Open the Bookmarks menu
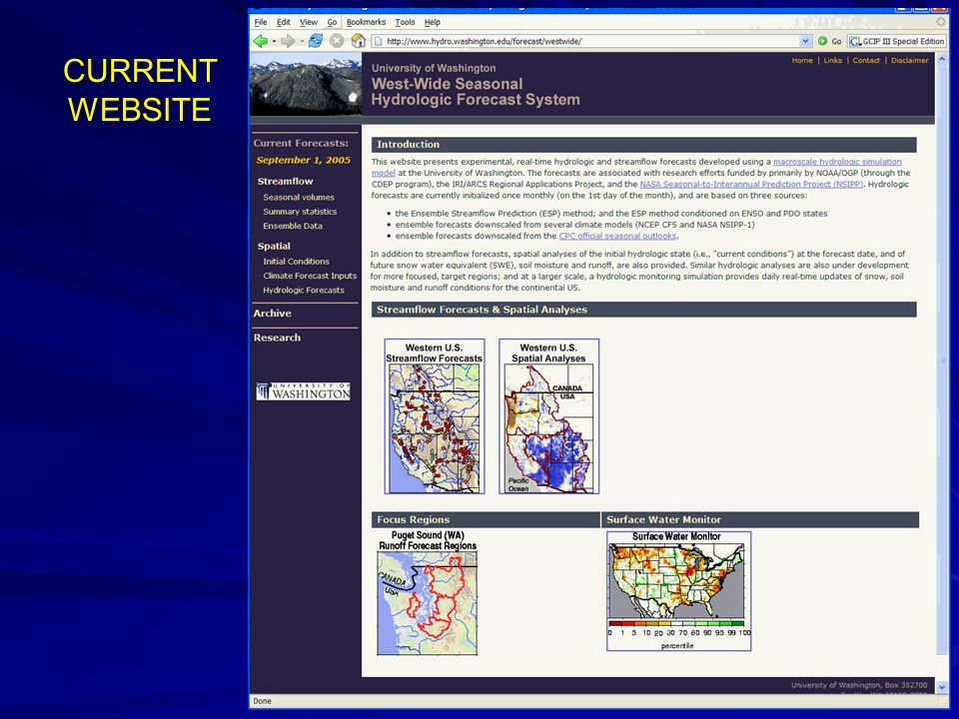 (366, 22)
